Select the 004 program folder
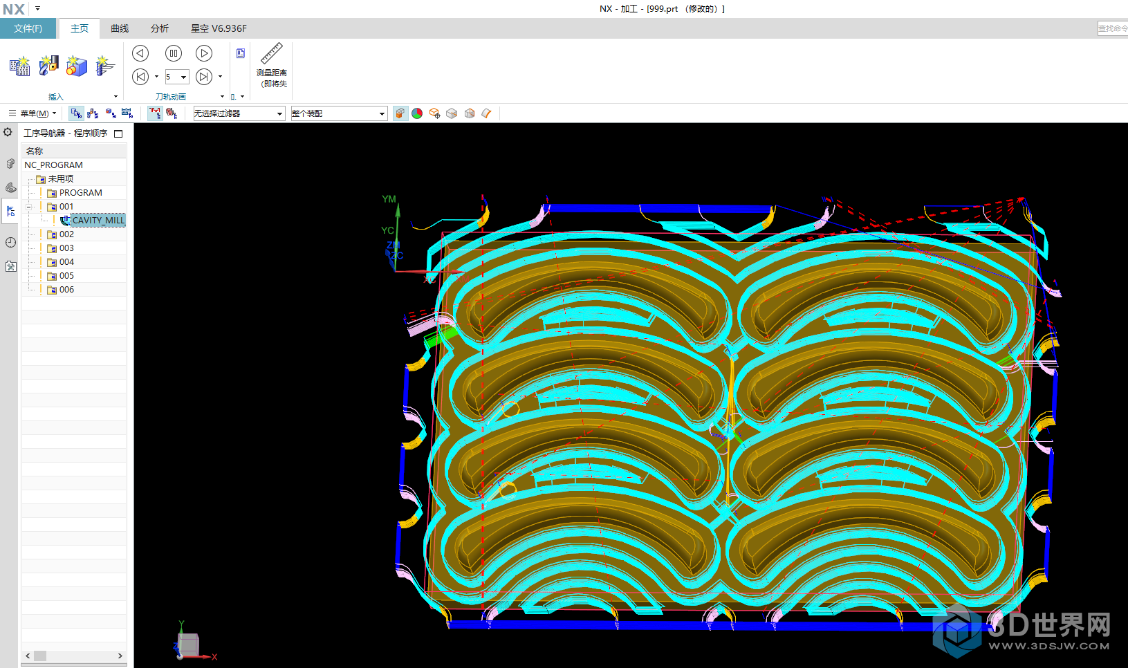 click(61, 262)
